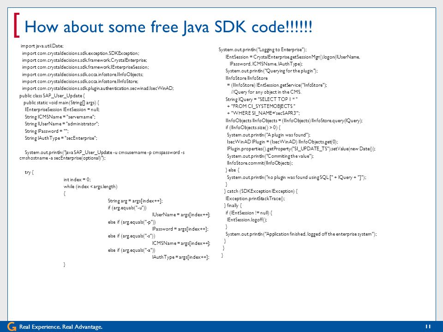Click 'lAuthType = args[index++];'
This screenshot has height=332, width=443.
[181, 257]
